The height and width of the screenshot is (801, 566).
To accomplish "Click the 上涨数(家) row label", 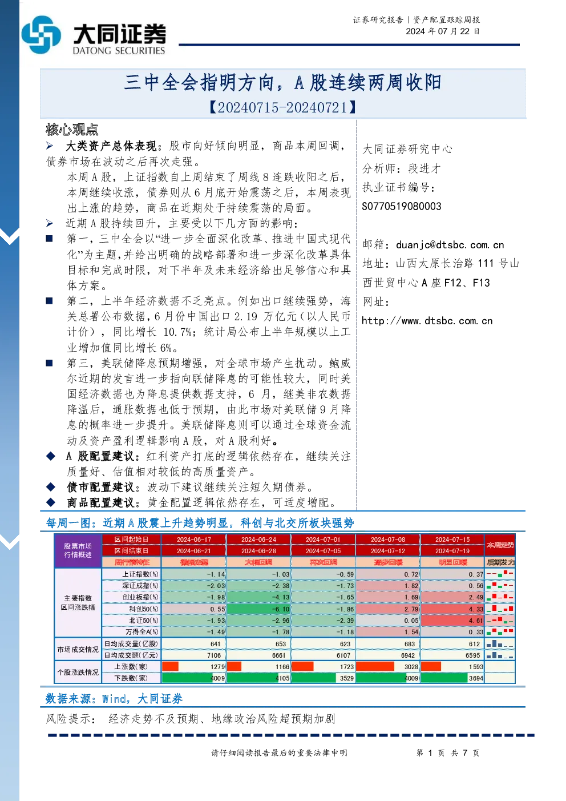I will pos(131,667).
